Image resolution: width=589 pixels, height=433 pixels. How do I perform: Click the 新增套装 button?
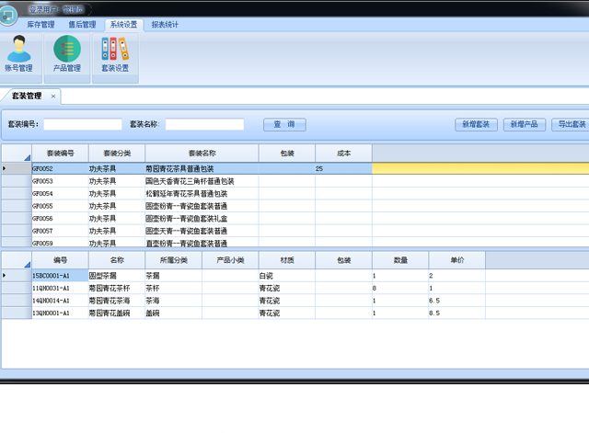pos(476,124)
